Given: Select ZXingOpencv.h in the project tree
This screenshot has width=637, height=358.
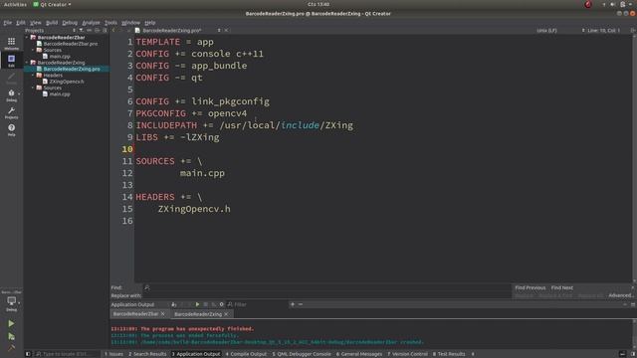Looking at the screenshot, I should (x=67, y=82).
